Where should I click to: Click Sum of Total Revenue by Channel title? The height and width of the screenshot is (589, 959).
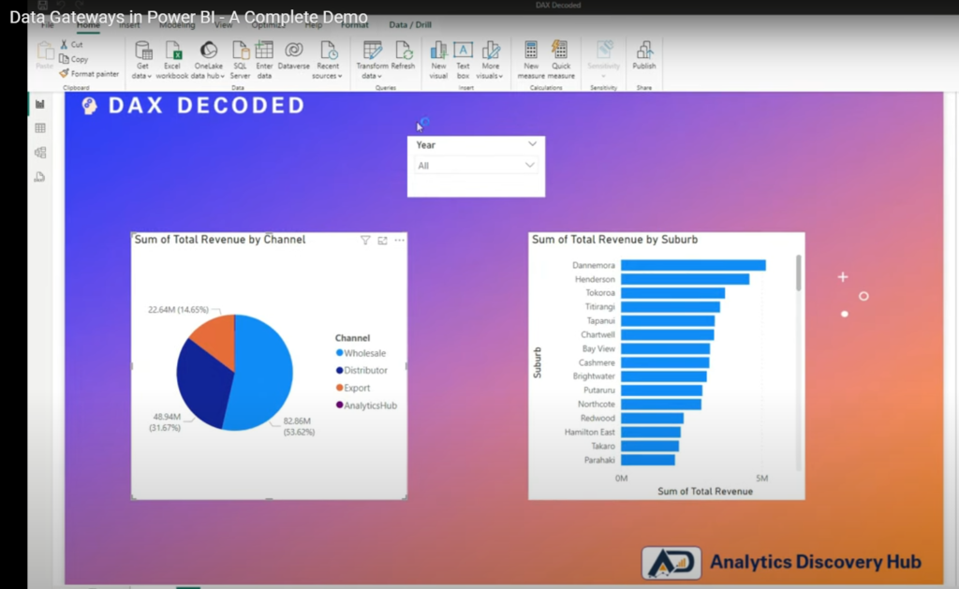[219, 240]
